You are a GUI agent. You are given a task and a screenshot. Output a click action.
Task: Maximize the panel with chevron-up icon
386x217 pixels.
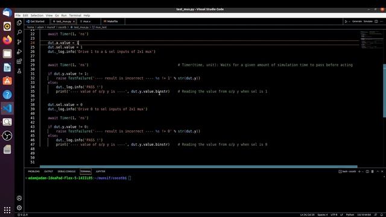(x=378, y=171)
